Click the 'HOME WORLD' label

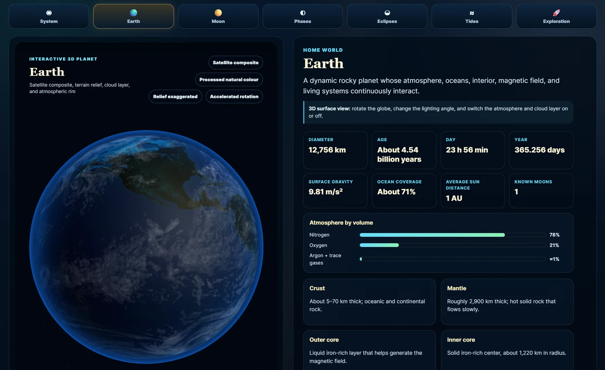[x=323, y=50]
